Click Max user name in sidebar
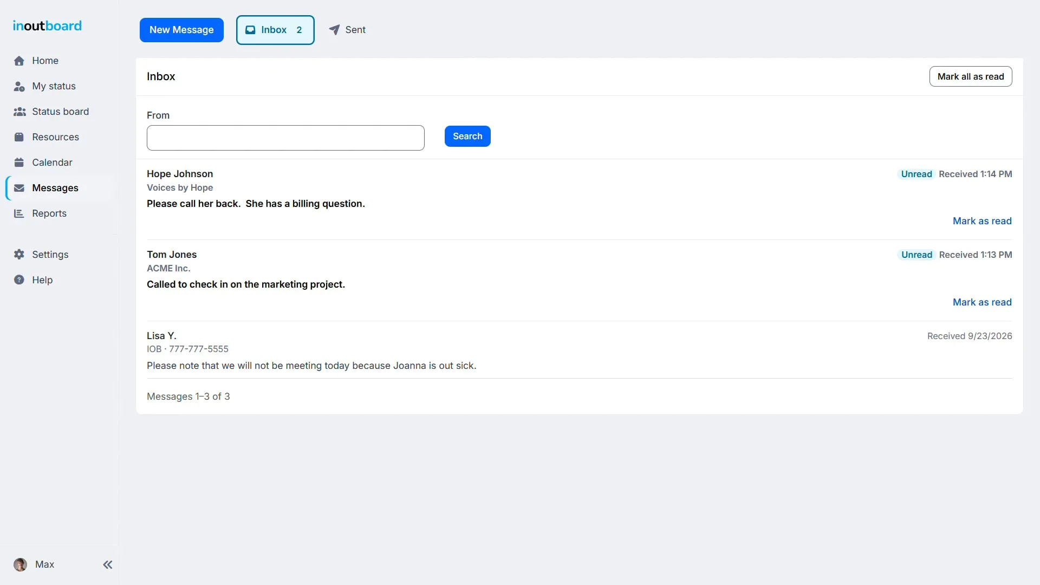The image size is (1040, 585). 44,564
